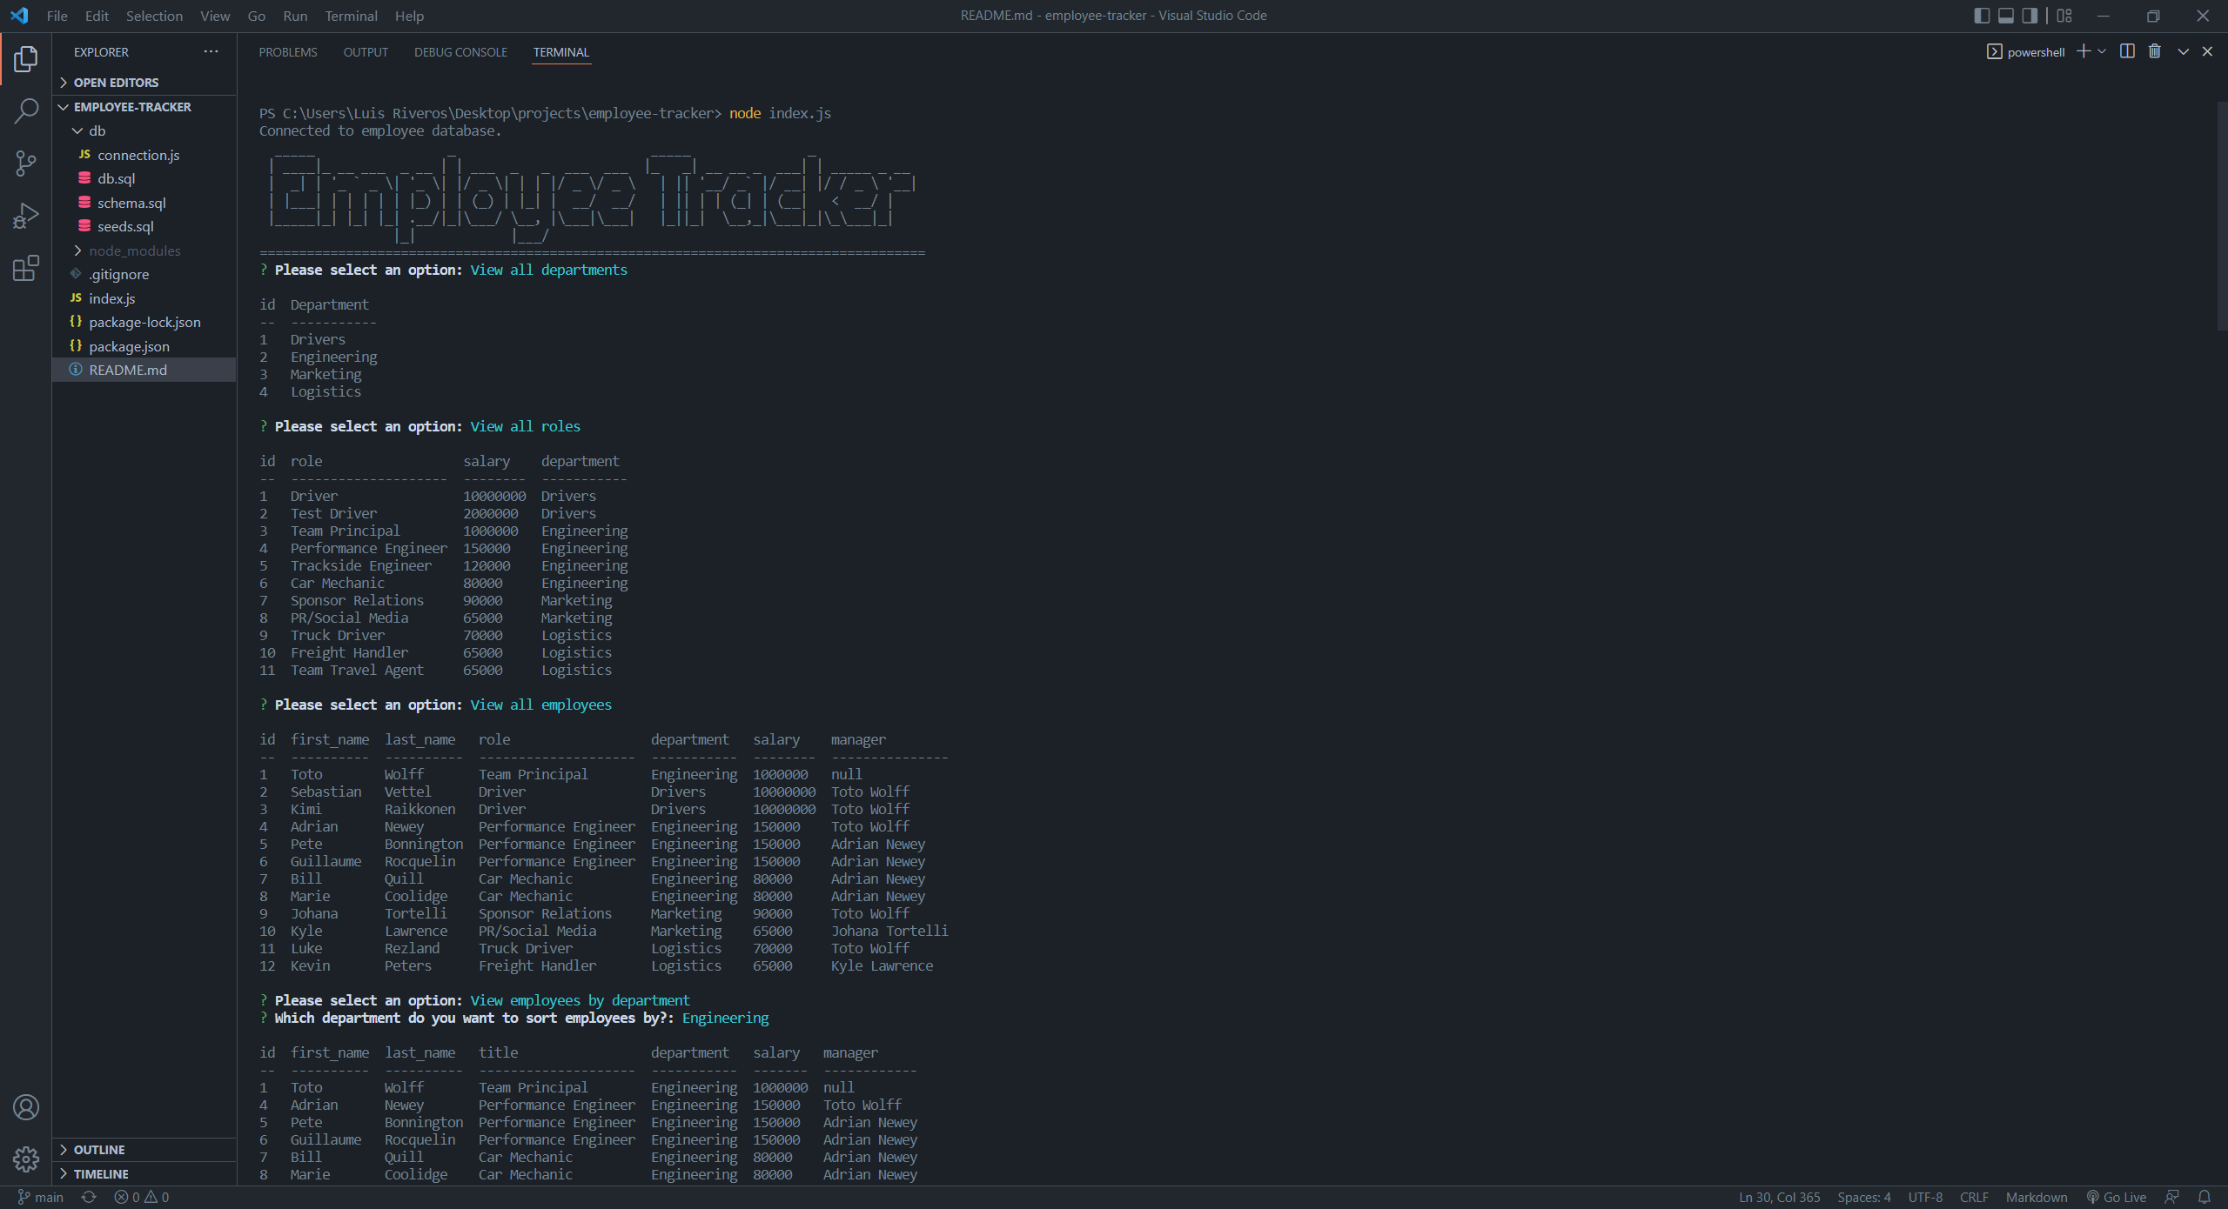Collapse the db folder in Explorer

click(x=77, y=130)
